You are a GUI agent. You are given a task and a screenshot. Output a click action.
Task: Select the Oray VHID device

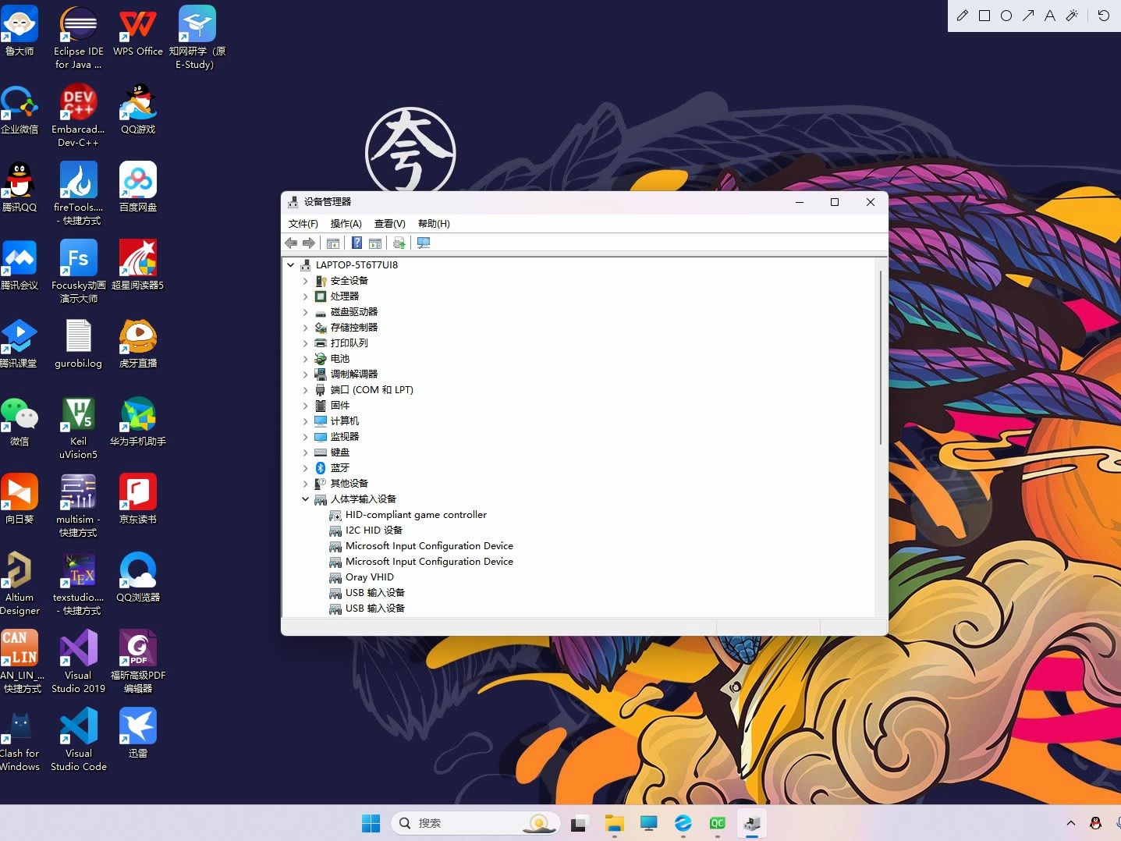(x=369, y=577)
